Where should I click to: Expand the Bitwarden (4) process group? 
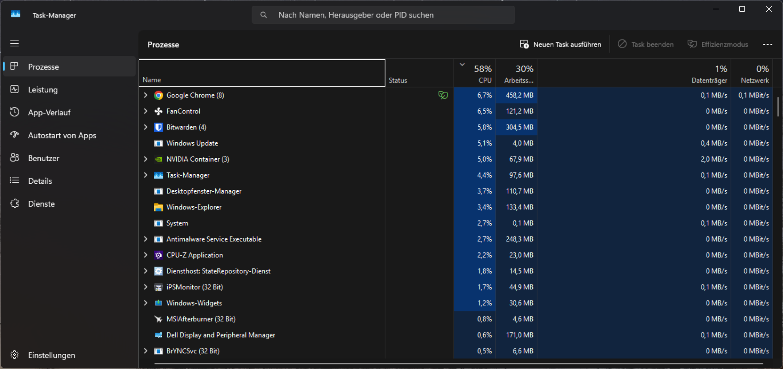[145, 127]
